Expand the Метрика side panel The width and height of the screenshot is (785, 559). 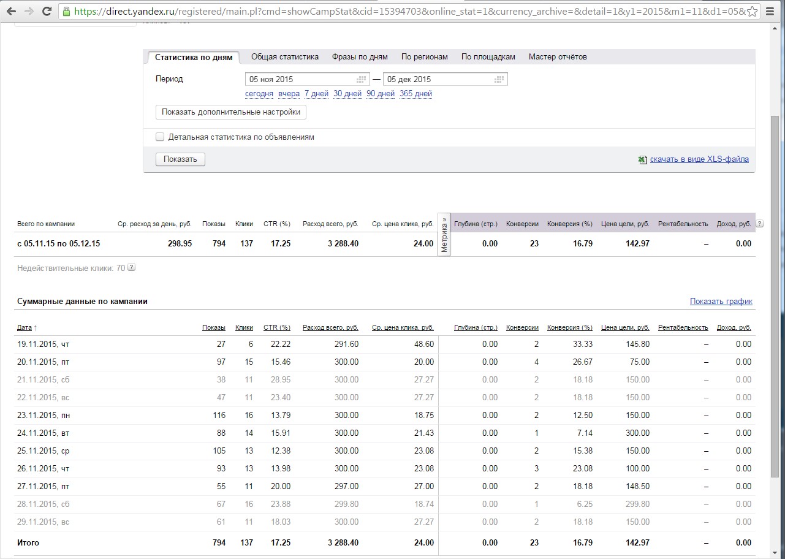[x=444, y=235]
